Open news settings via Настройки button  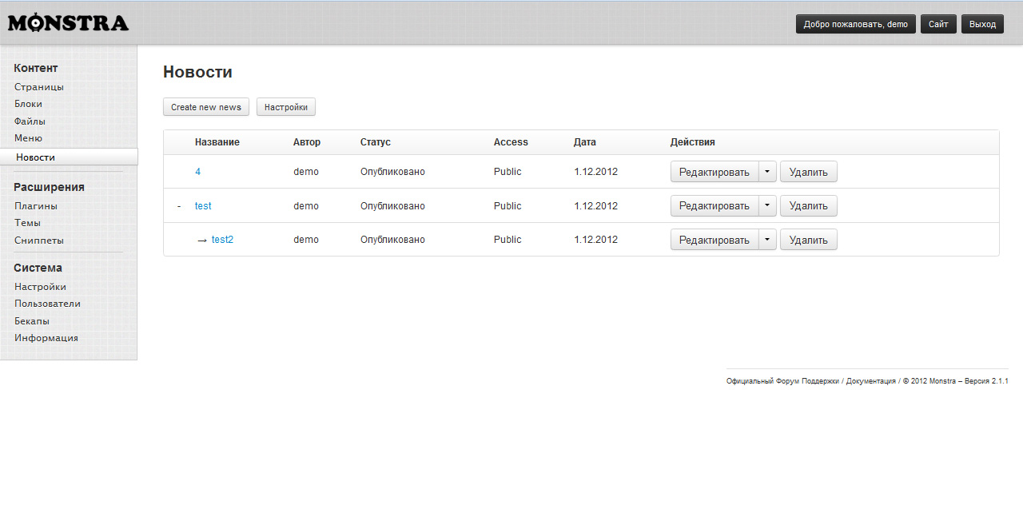click(x=285, y=106)
